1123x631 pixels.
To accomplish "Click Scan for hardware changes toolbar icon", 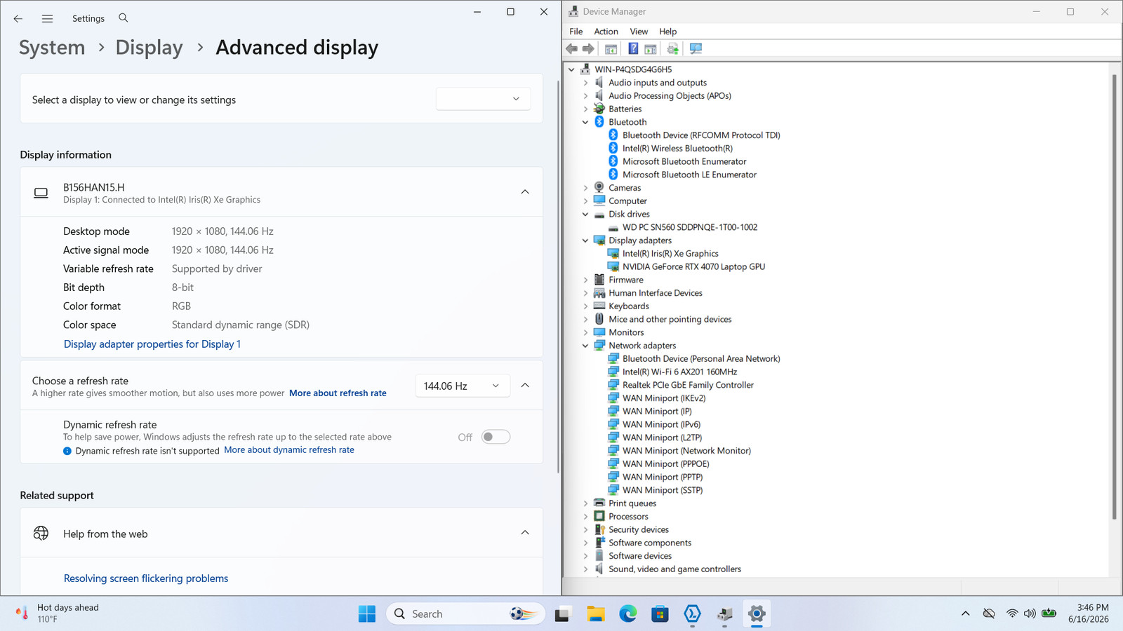I will [696, 49].
